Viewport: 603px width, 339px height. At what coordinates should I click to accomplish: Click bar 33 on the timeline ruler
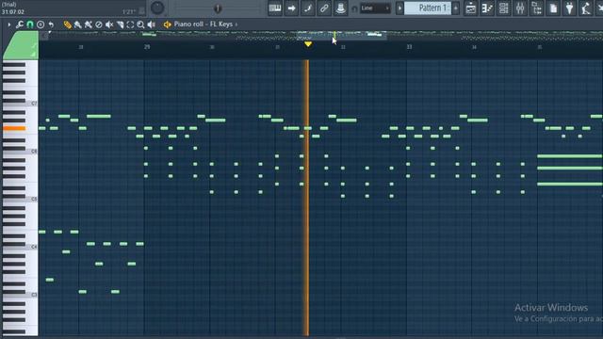(x=409, y=47)
